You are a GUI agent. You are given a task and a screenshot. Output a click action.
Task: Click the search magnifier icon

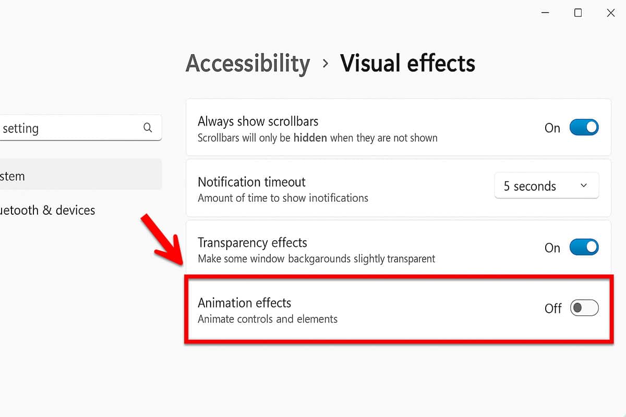(148, 128)
